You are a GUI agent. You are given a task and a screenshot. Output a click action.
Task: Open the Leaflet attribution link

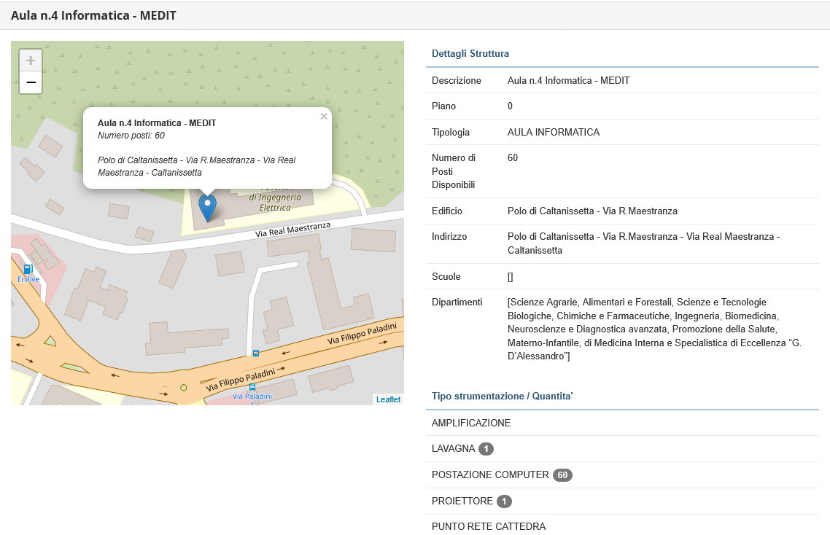click(x=388, y=399)
